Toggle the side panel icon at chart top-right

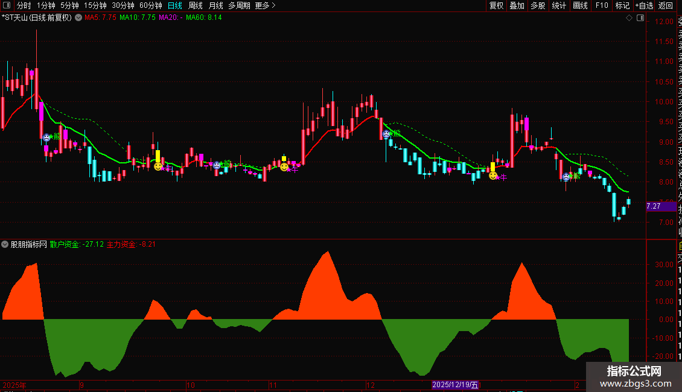click(640, 18)
